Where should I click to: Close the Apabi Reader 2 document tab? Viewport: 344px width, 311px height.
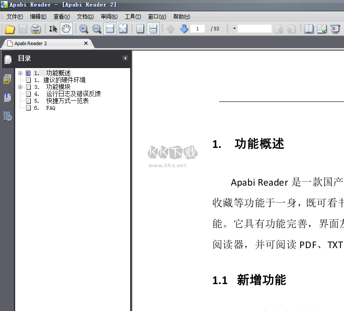coord(86,43)
